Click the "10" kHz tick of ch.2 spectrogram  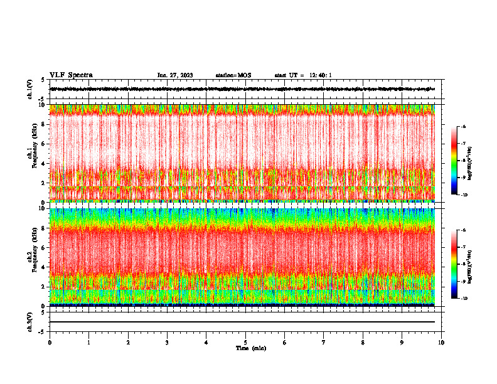point(43,208)
